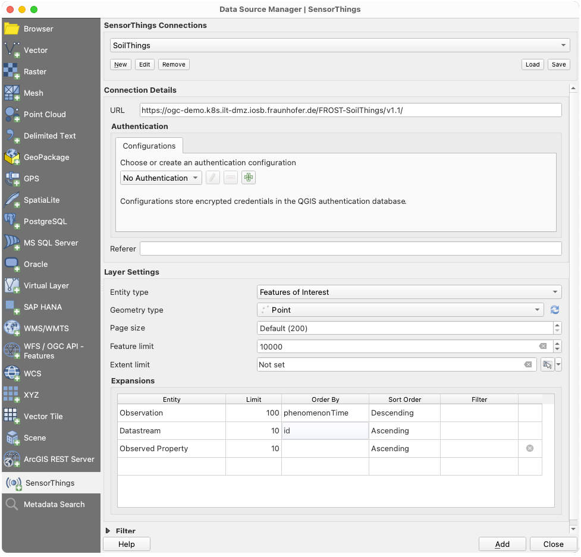Refresh the geometry type list
The height and width of the screenshot is (557, 581).
[x=554, y=310]
